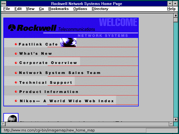Click the Rockwell Telecommunications wordmark
The width and height of the screenshot is (179, 134).
coord(56,28)
